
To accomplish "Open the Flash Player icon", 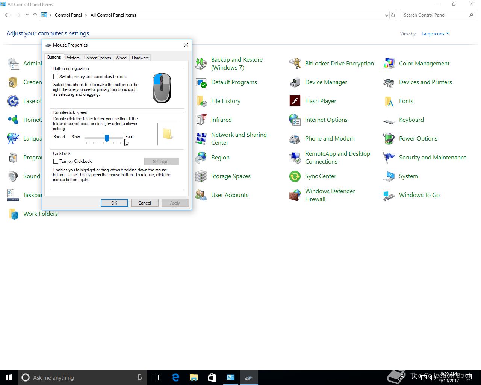I will click(x=295, y=101).
